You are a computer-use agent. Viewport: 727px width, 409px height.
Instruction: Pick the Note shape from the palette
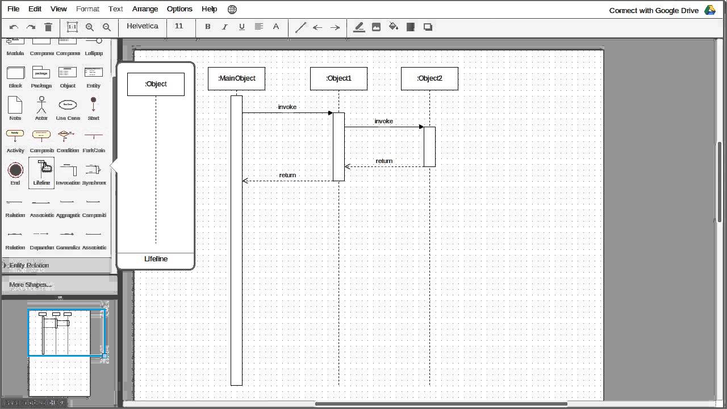(15, 108)
